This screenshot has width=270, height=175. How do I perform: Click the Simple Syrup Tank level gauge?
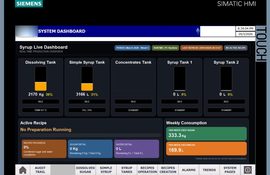click(87, 79)
